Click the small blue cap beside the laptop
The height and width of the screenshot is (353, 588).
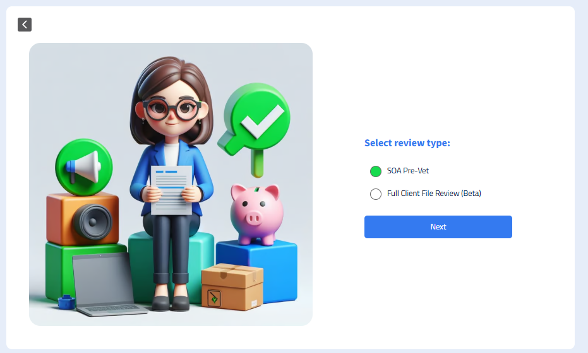pos(66,302)
